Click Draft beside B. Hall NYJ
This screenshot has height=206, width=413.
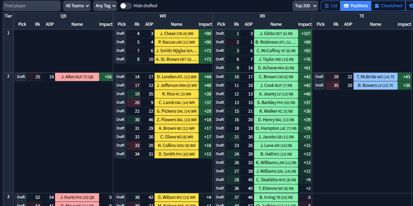pos(220,154)
